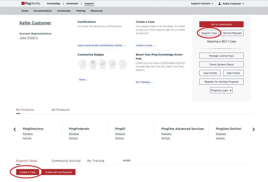Image resolution: width=268 pixels, height=182 pixels.
Task: Click the PingOne Advanced Services product heading
Action: 182,129
